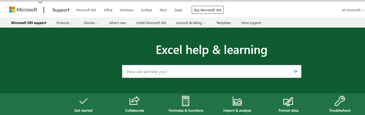This screenshot has height=115, width=365.
Task: Open the All Microsoft dropdown
Action: pyautogui.click(x=353, y=10)
